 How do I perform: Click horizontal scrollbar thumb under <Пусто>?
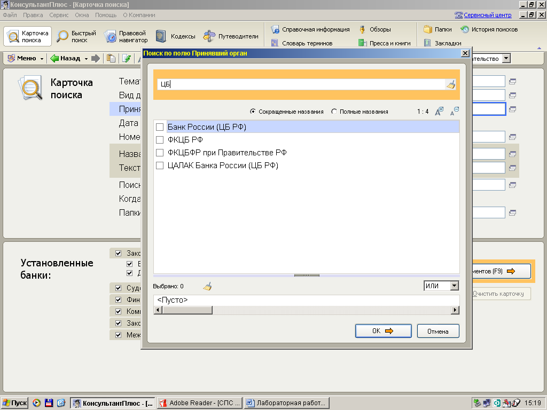tap(187, 310)
